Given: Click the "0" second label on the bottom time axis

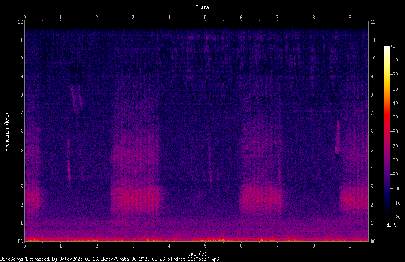Looking at the screenshot, I should (24, 246).
